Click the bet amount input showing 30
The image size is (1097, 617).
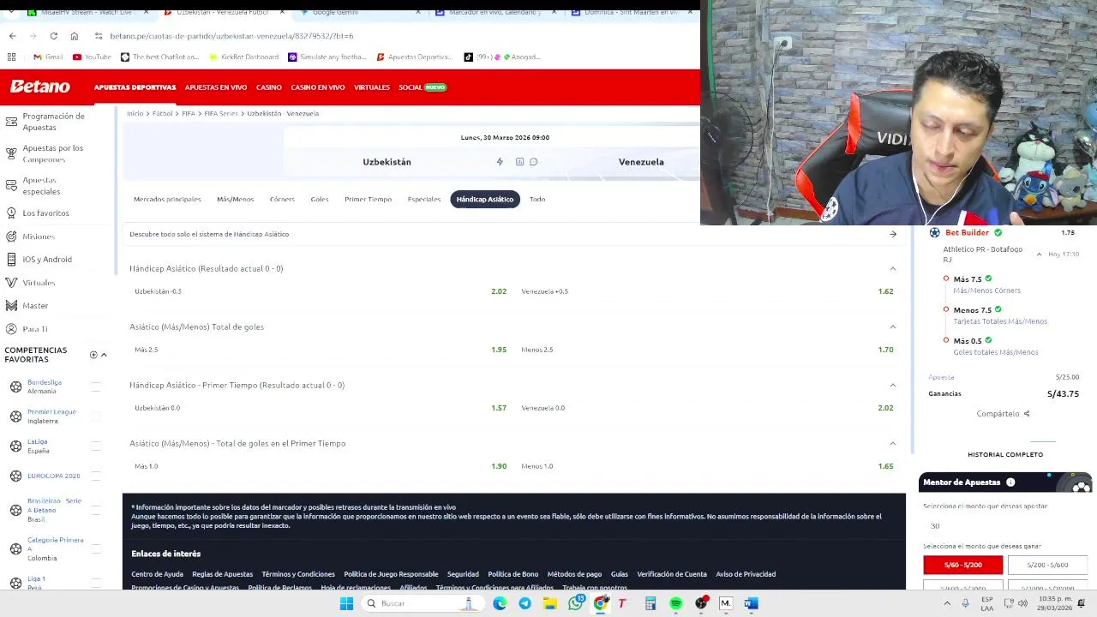click(x=1005, y=526)
